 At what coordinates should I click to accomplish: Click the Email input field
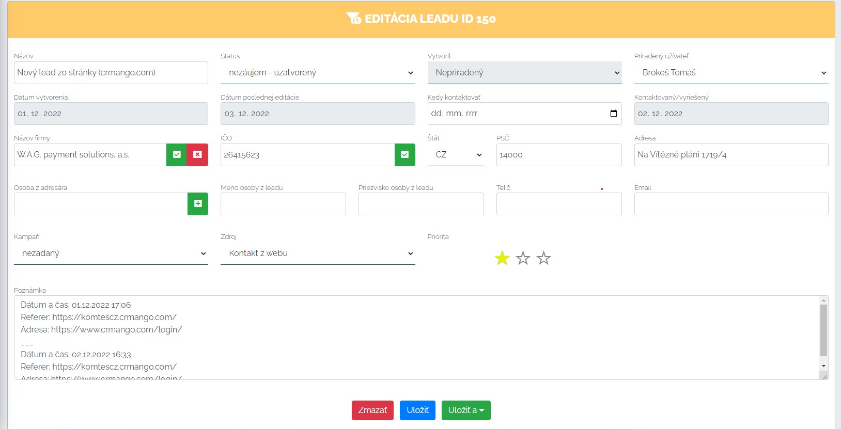[731, 204]
